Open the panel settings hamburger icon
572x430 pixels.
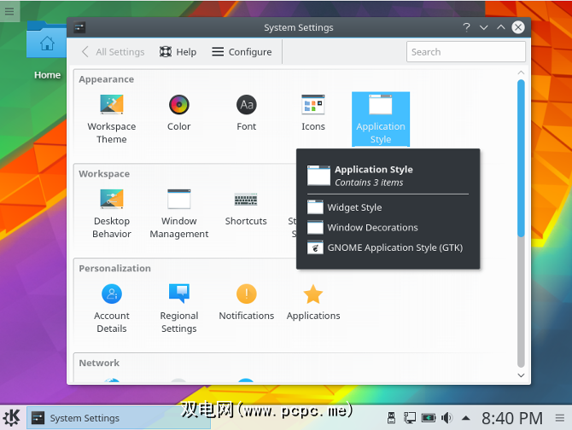pyautogui.click(x=560, y=418)
